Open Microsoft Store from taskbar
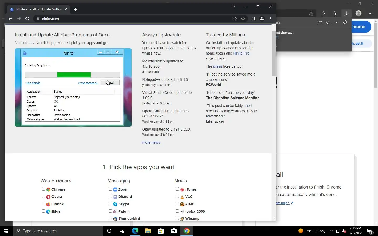This screenshot has width=378, height=236. [161, 231]
